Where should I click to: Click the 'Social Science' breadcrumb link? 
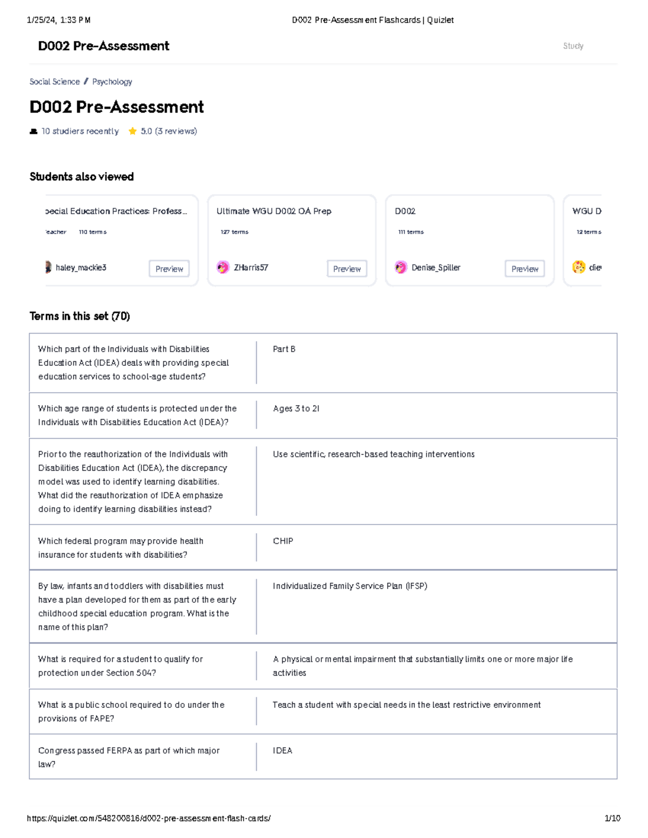(55, 81)
